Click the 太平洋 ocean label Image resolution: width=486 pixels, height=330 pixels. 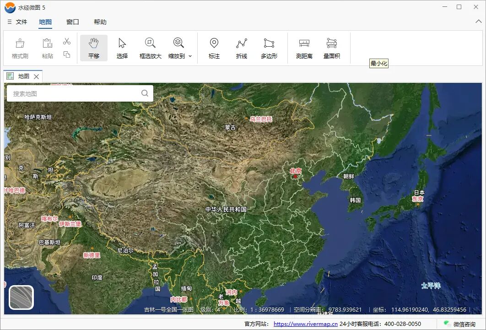click(431, 286)
